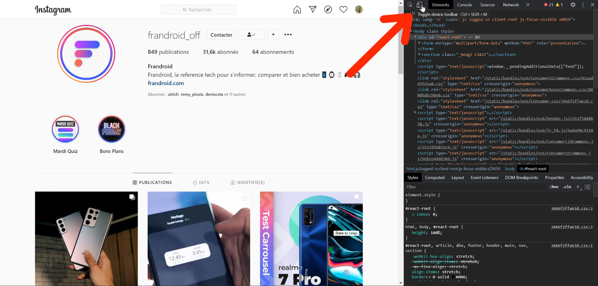The height and width of the screenshot is (286, 598).
Task: Open 3466f2ffa63d.css:3 source link for #react-root
Action: 572,208
